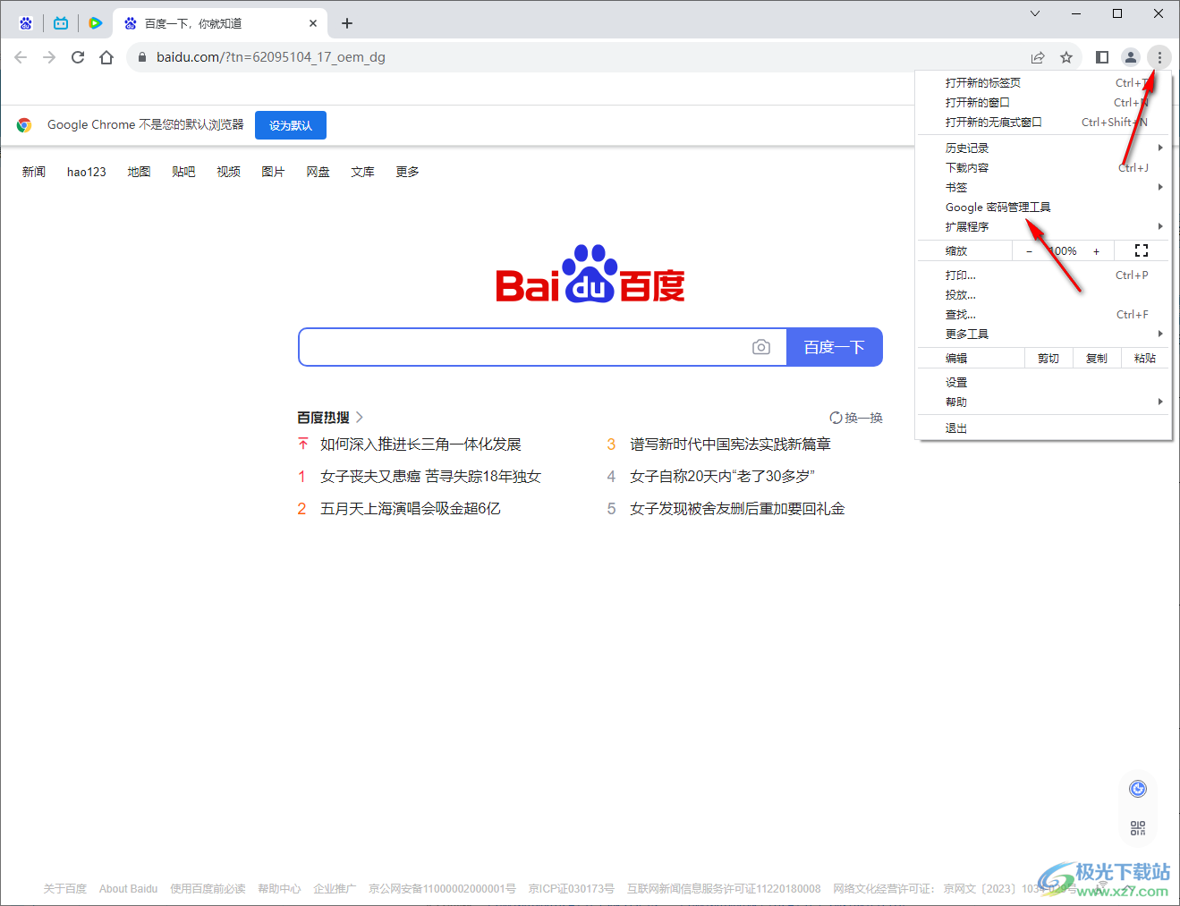This screenshot has height=906, width=1180.
Task: Close the Baidu tab
Action: [x=313, y=23]
